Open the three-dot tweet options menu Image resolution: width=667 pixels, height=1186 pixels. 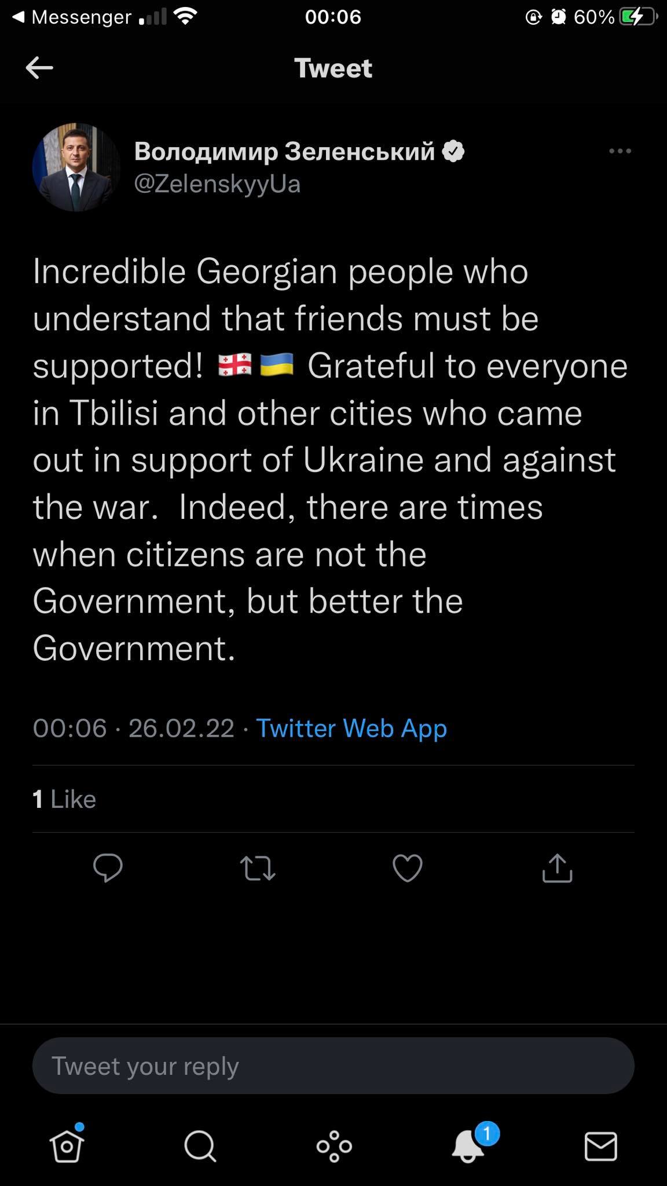(620, 152)
